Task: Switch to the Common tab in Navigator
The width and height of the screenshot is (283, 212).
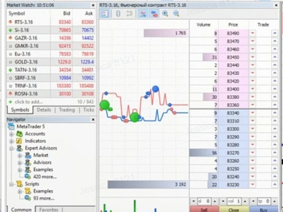Action: pyautogui.click(x=21, y=210)
